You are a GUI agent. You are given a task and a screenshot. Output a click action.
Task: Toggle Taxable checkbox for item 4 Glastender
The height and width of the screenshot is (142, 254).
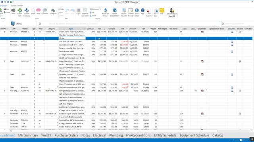click(x=240, y=114)
